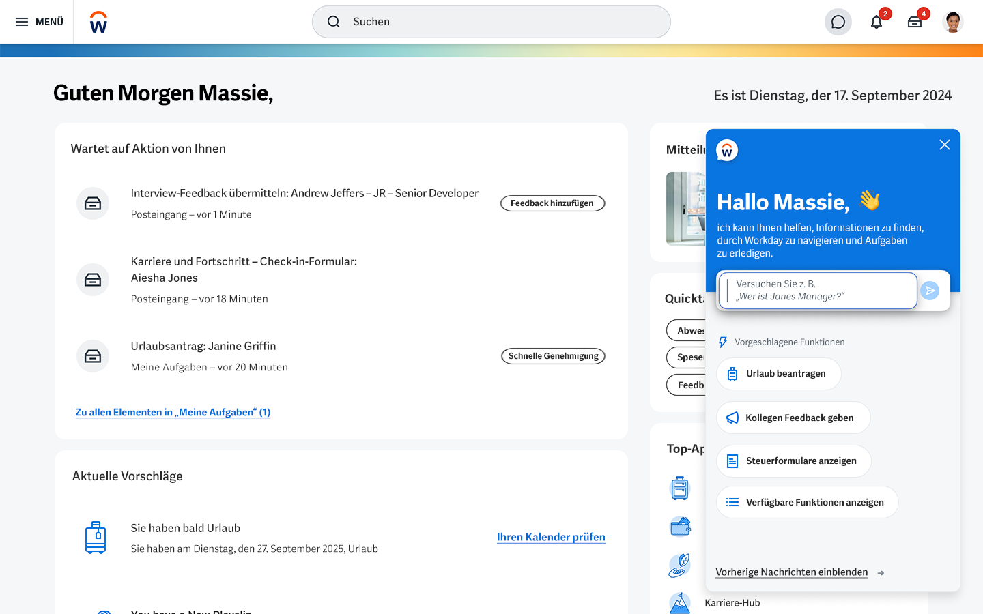Click the send arrow in the assistant chat
Image resolution: width=983 pixels, height=614 pixels.
click(x=930, y=291)
